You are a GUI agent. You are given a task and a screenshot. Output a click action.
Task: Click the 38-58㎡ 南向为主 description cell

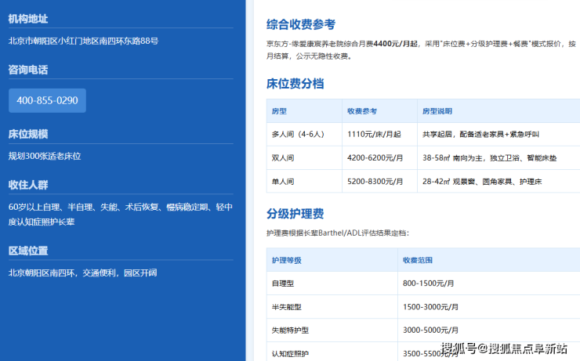(x=498, y=158)
